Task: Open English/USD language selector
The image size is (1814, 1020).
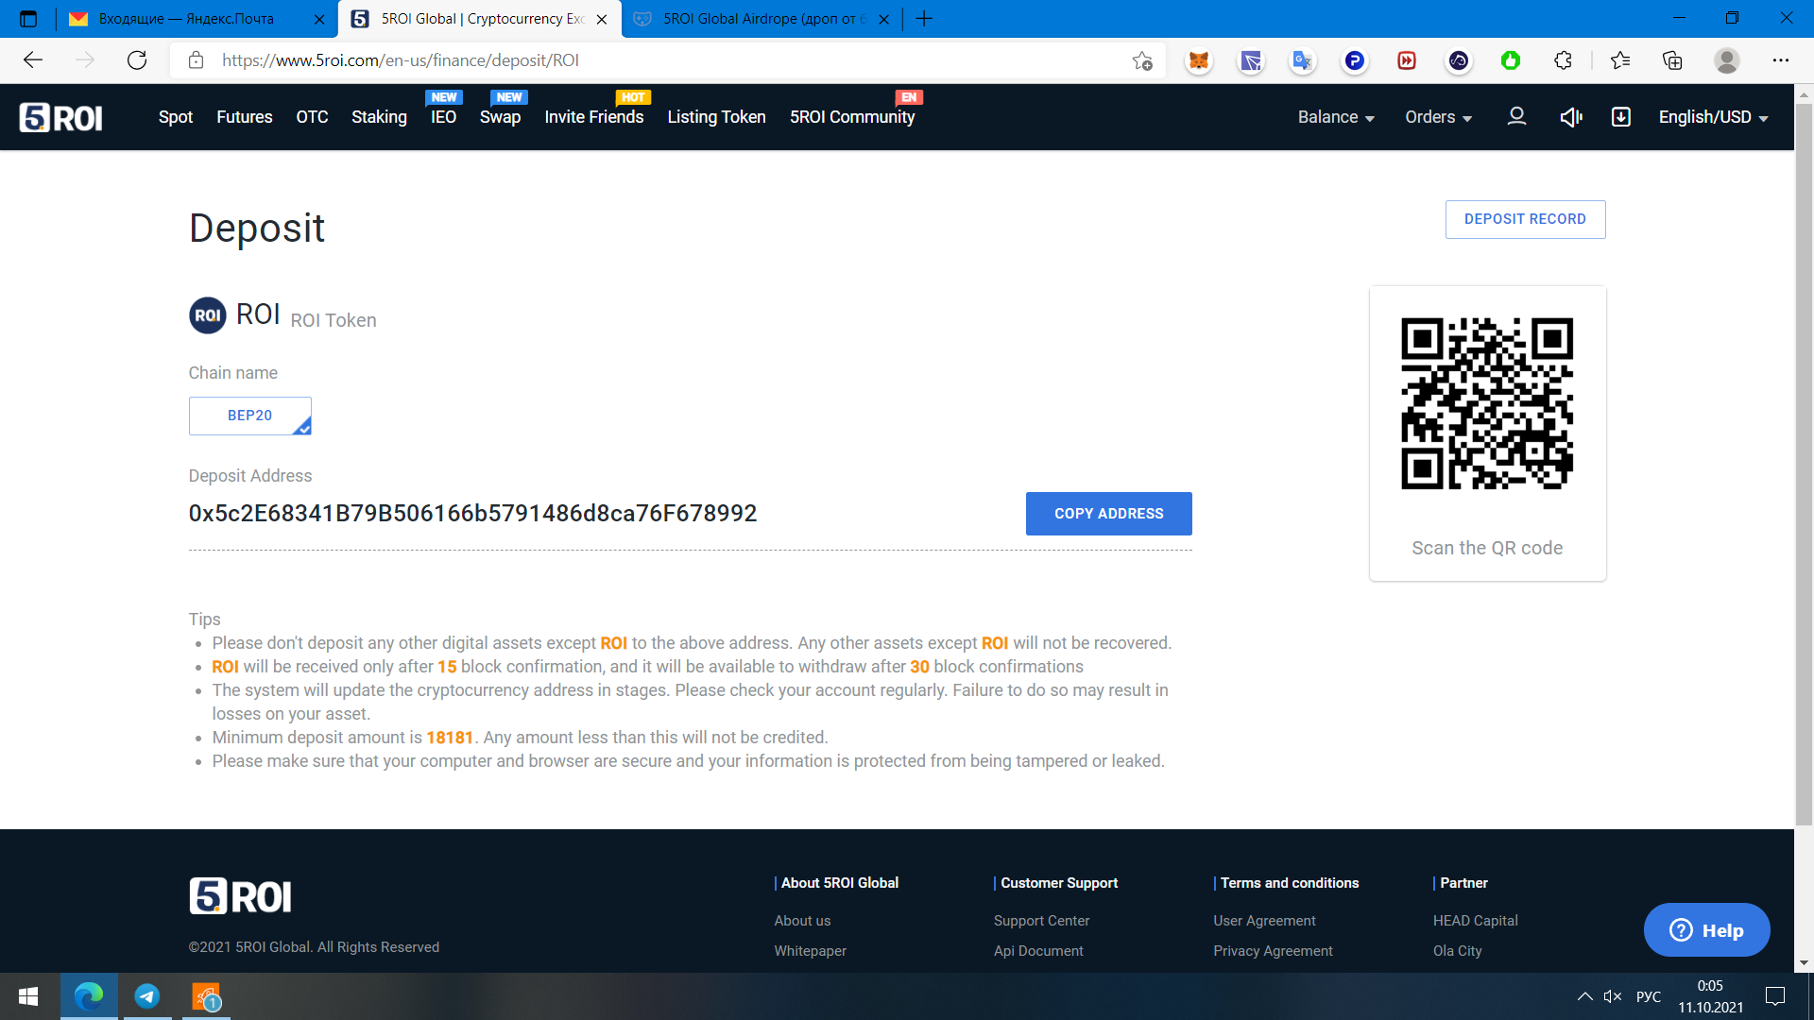Action: point(1713,117)
